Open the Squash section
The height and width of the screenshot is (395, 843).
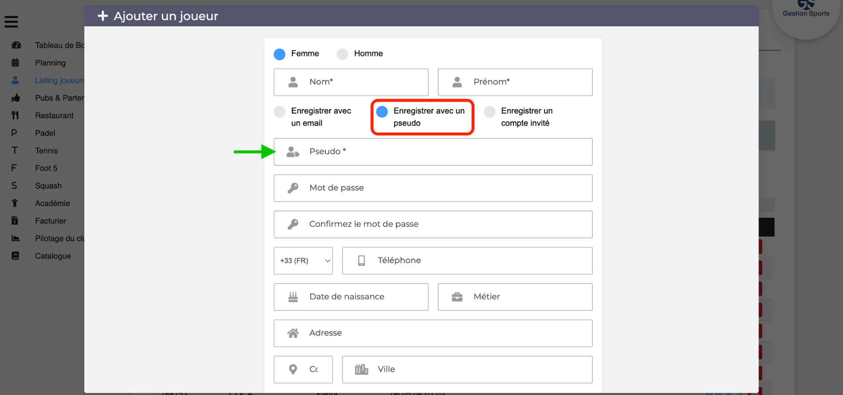[48, 186]
